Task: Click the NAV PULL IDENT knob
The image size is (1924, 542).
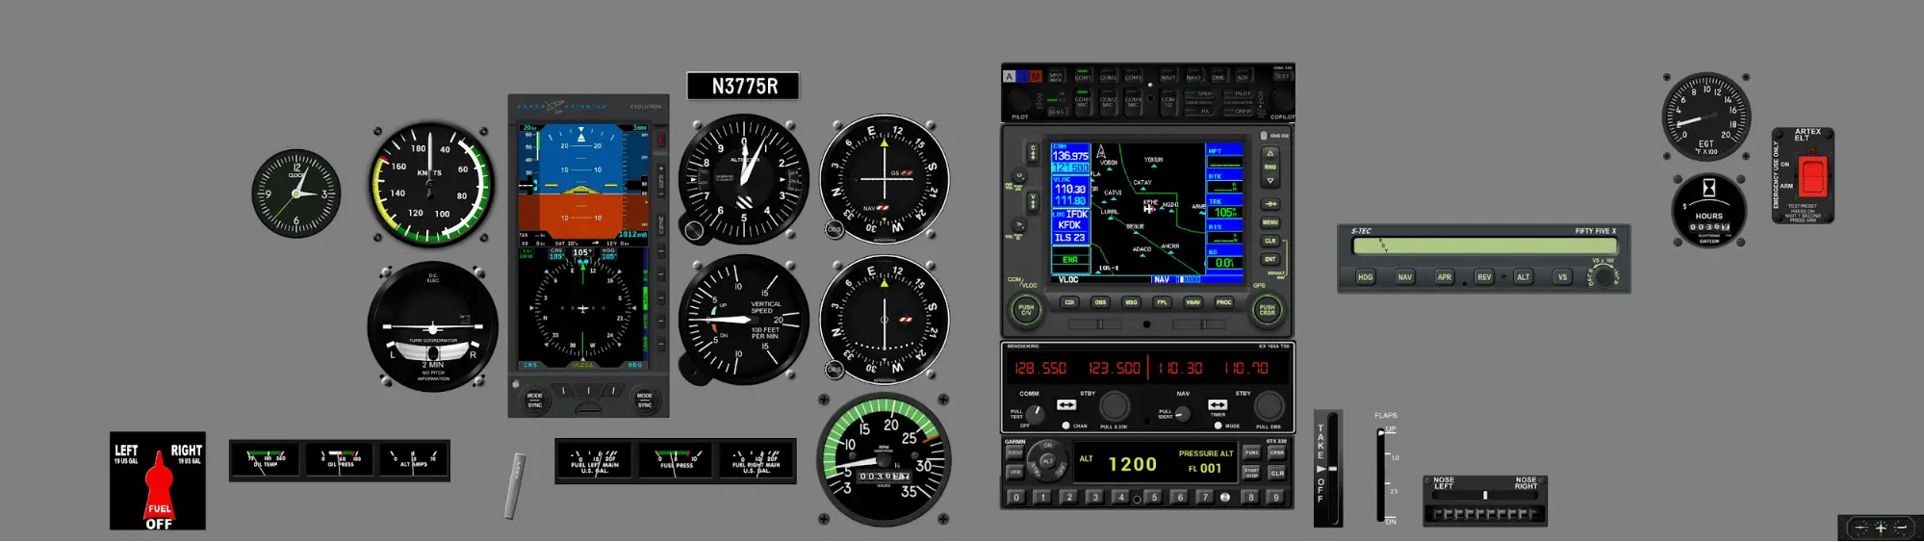Action: 1183,413
